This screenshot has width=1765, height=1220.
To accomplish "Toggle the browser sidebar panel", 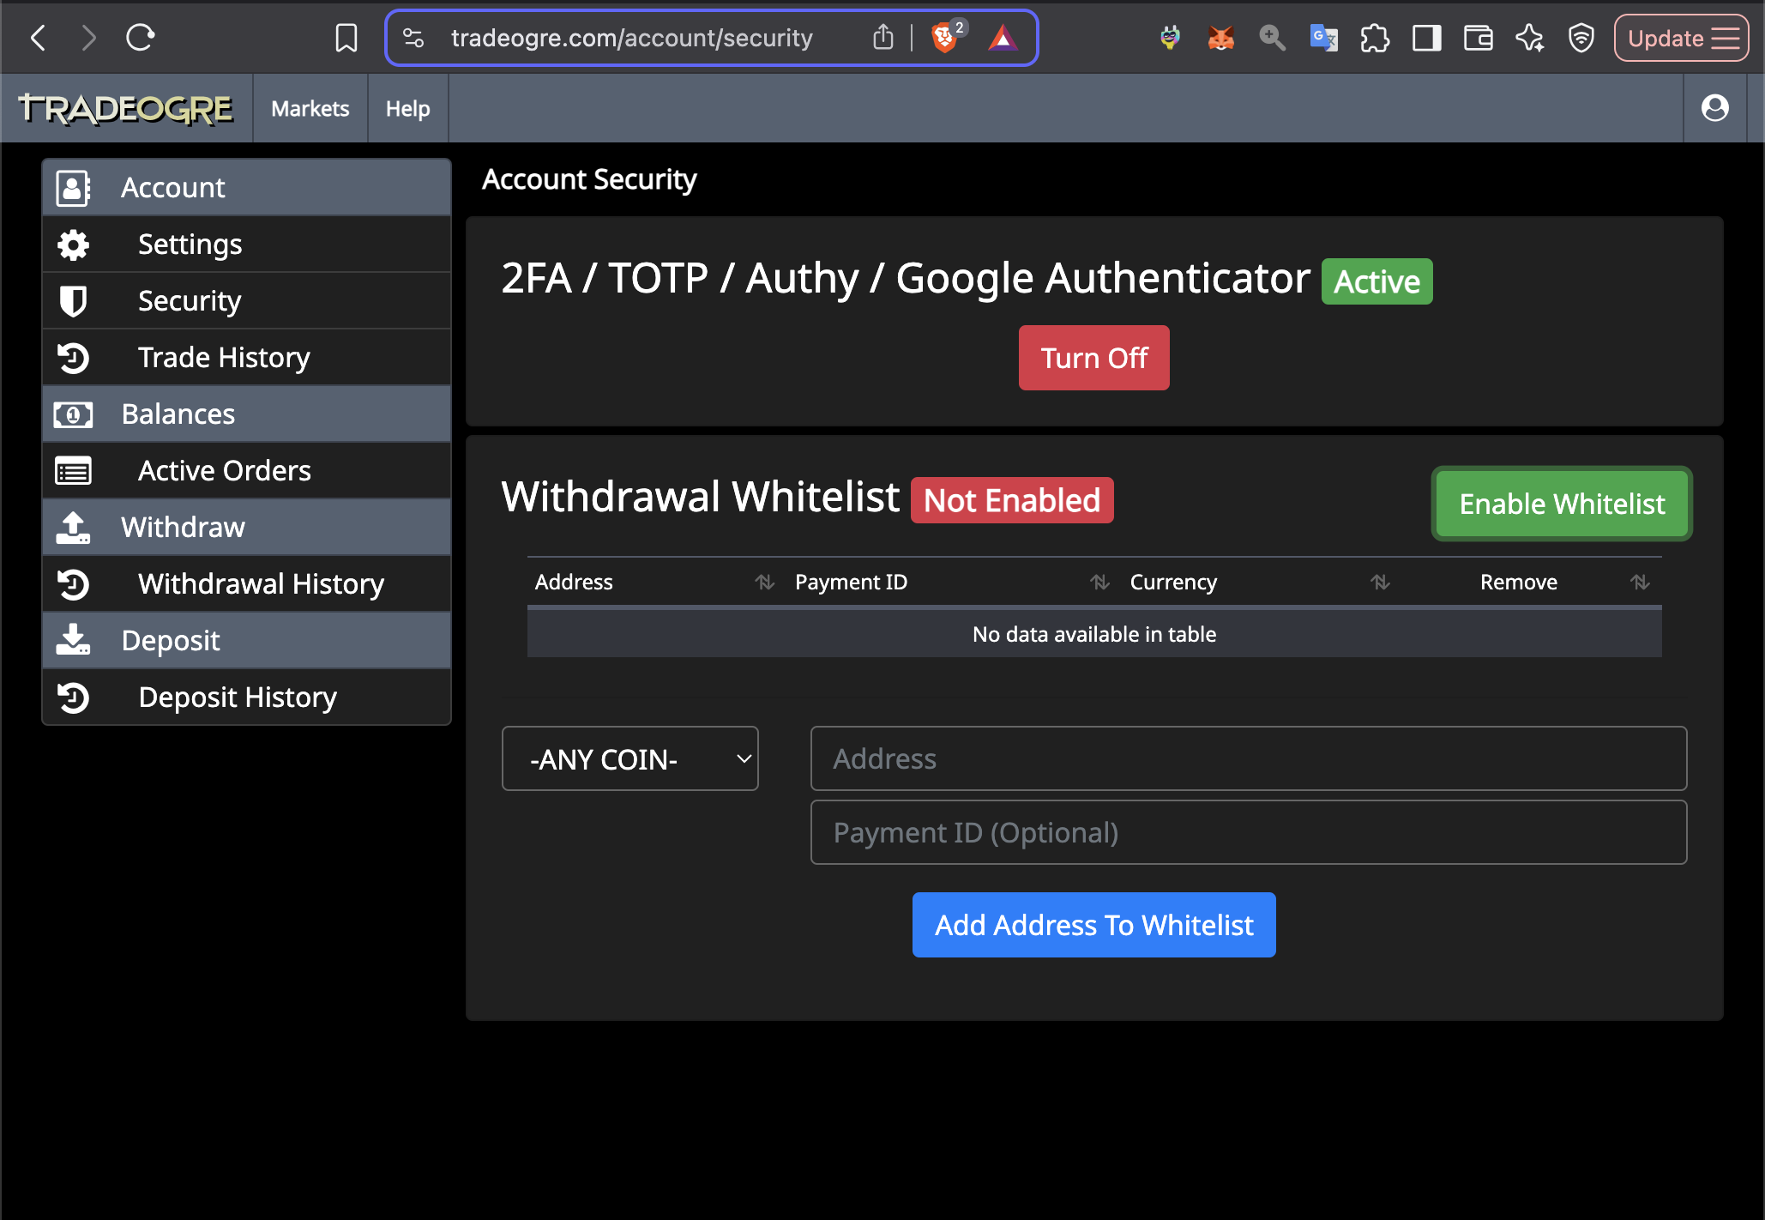I will (1426, 38).
